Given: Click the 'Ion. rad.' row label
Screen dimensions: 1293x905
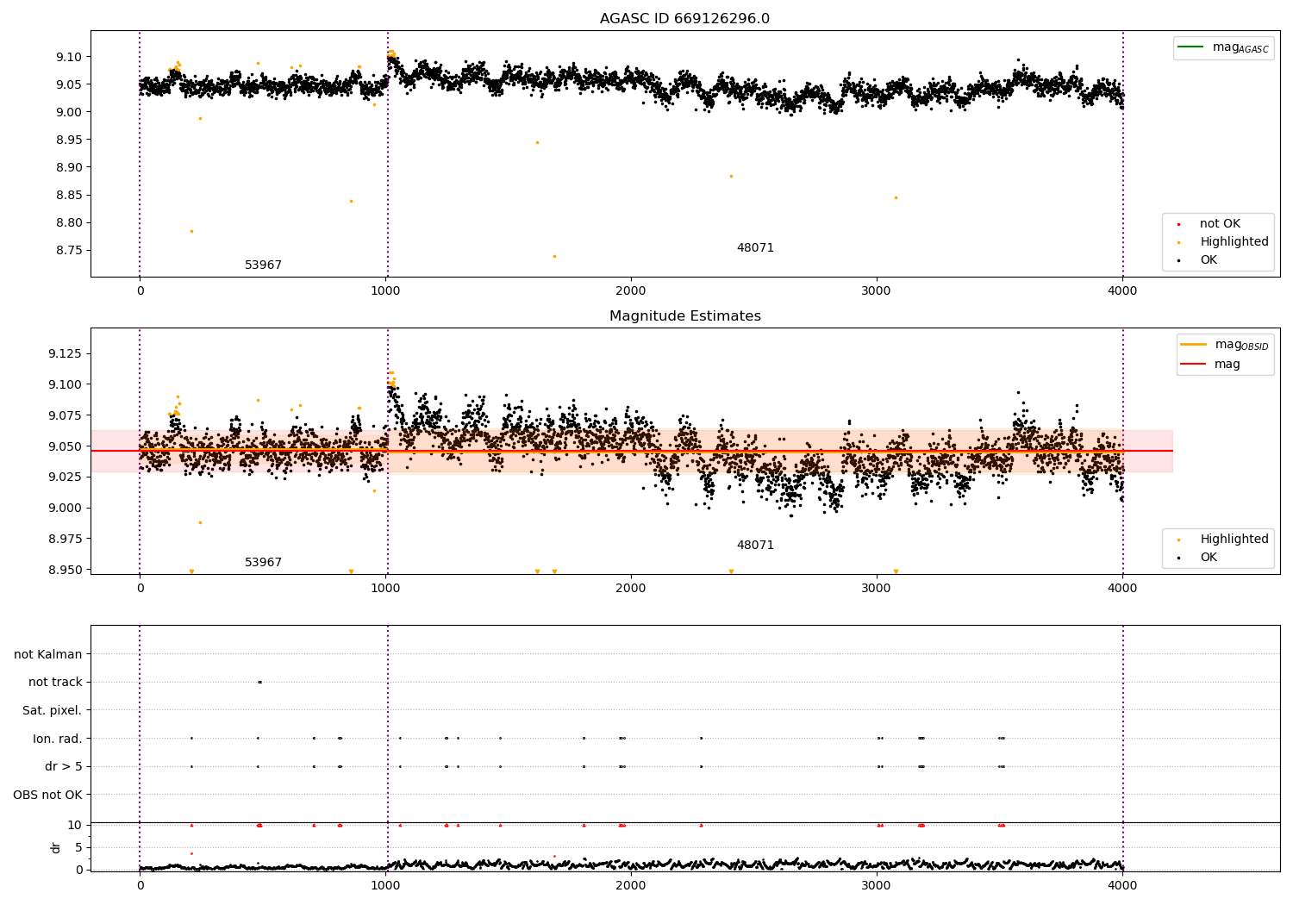Looking at the screenshot, I should point(58,739).
